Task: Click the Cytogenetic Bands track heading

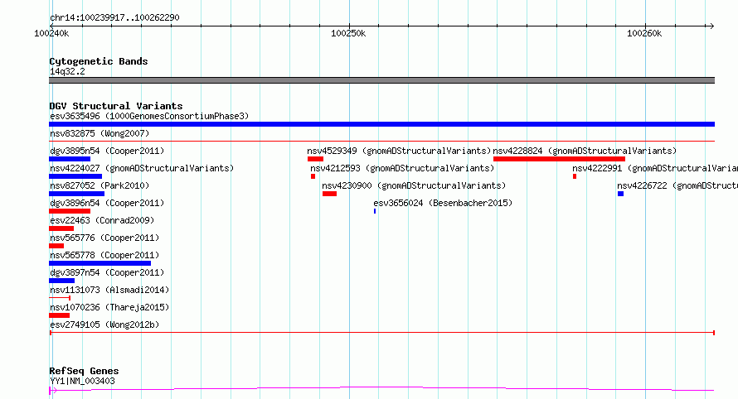Action: (x=99, y=61)
